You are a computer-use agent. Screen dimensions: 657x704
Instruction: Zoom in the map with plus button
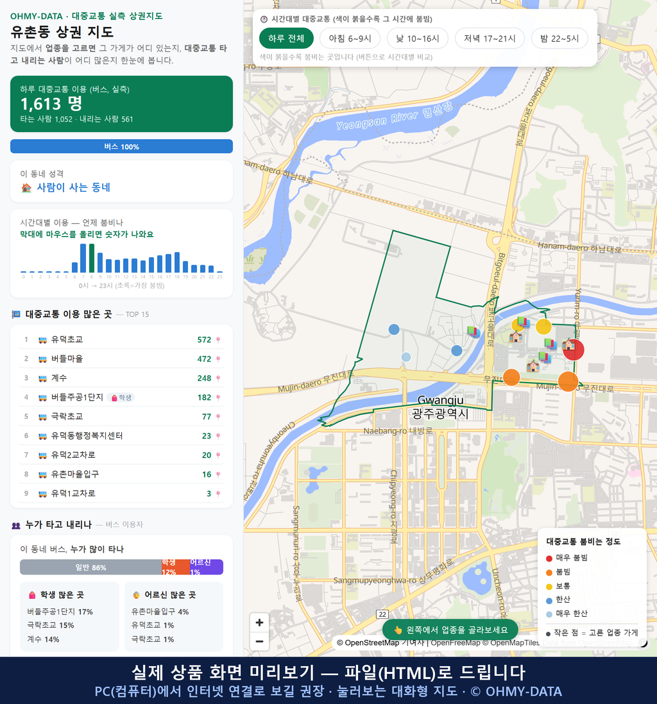coord(259,623)
